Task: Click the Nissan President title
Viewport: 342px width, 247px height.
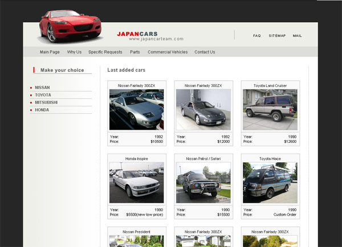Action: [x=137, y=232]
